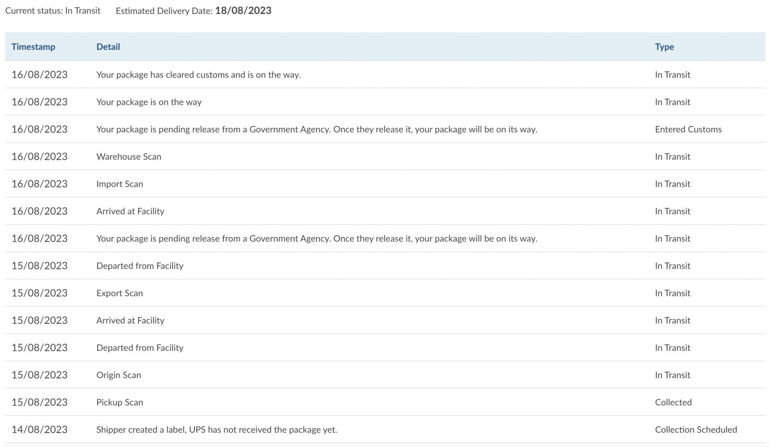Image resolution: width=770 pixels, height=447 pixels.
Task: Click the 'Warehouse Scan' detail
Action: click(x=128, y=156)
